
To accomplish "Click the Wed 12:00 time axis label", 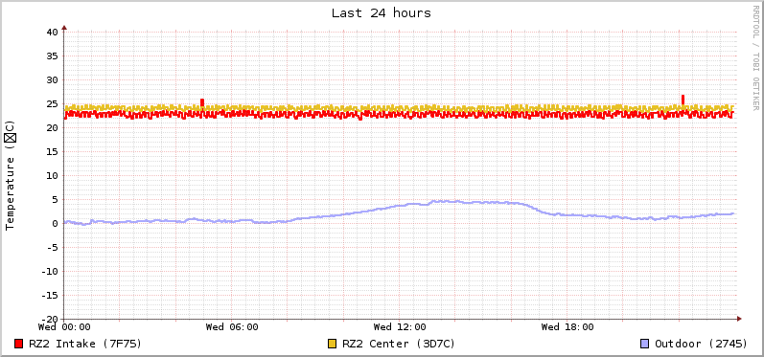I will (x=400, y=327).
